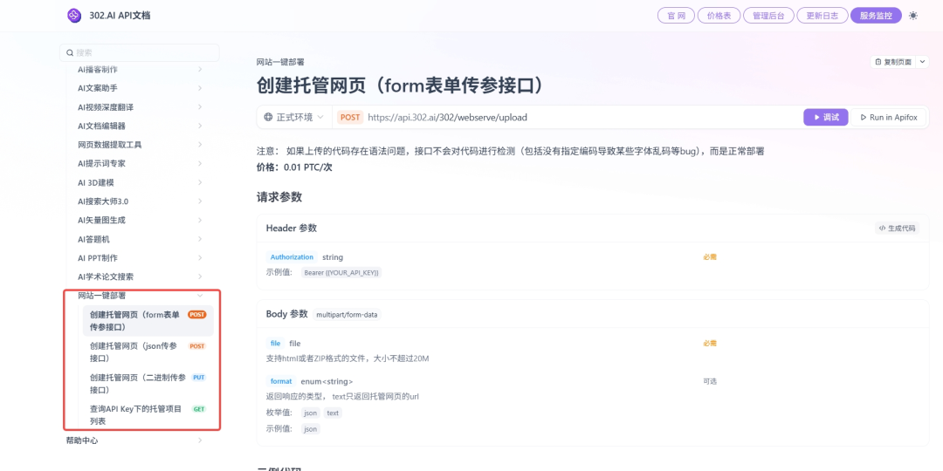Click the API URL text

pyautogui.click(x=447, y=117)
